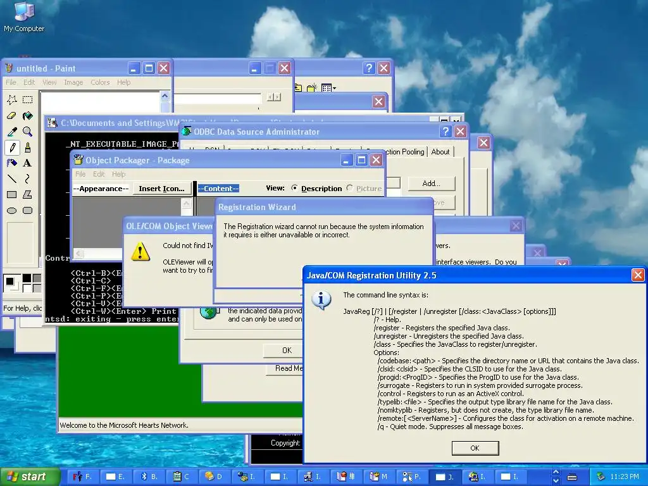
Task: Select the Free-Form Select tool in Paint
Action: pyautogui.click(x=12, y=99)
